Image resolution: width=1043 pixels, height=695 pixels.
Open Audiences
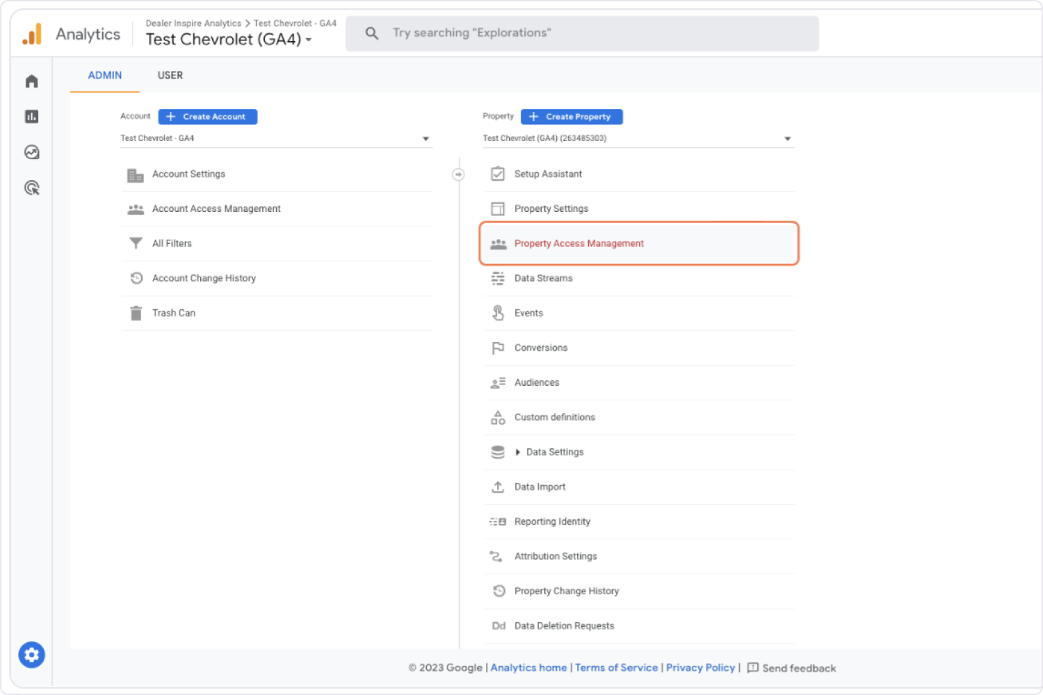click(640, 383)
